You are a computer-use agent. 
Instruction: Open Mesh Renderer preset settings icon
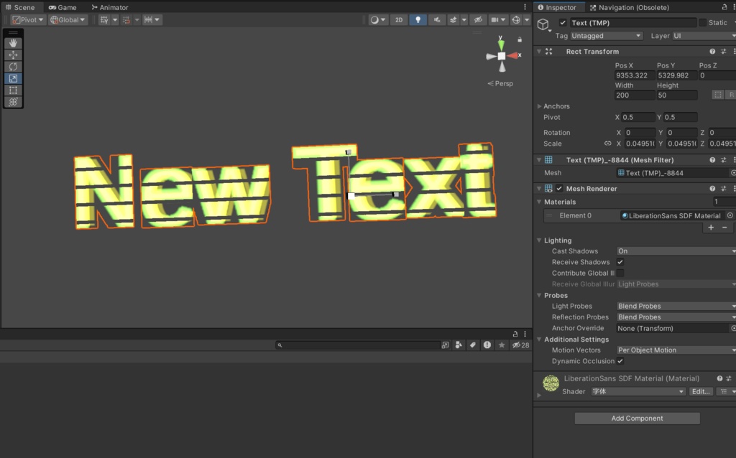pos(723,189)
